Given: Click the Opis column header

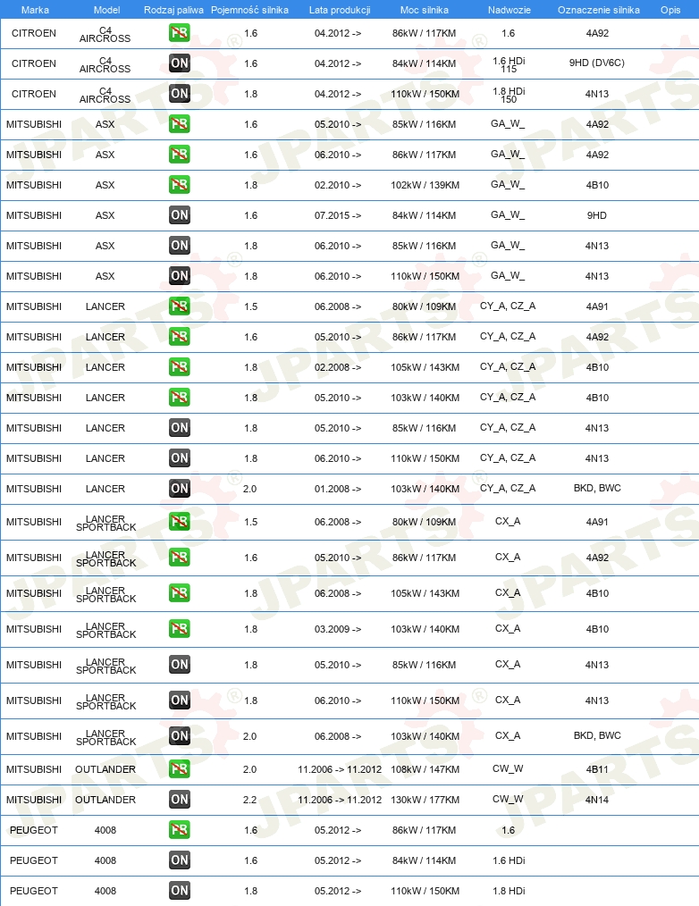Looking at the screenshot, I should coord(670,10).
